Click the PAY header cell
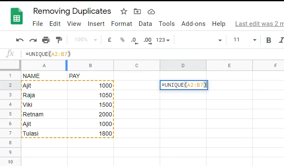This screenshot has width=284, height=166. point(90,76)
